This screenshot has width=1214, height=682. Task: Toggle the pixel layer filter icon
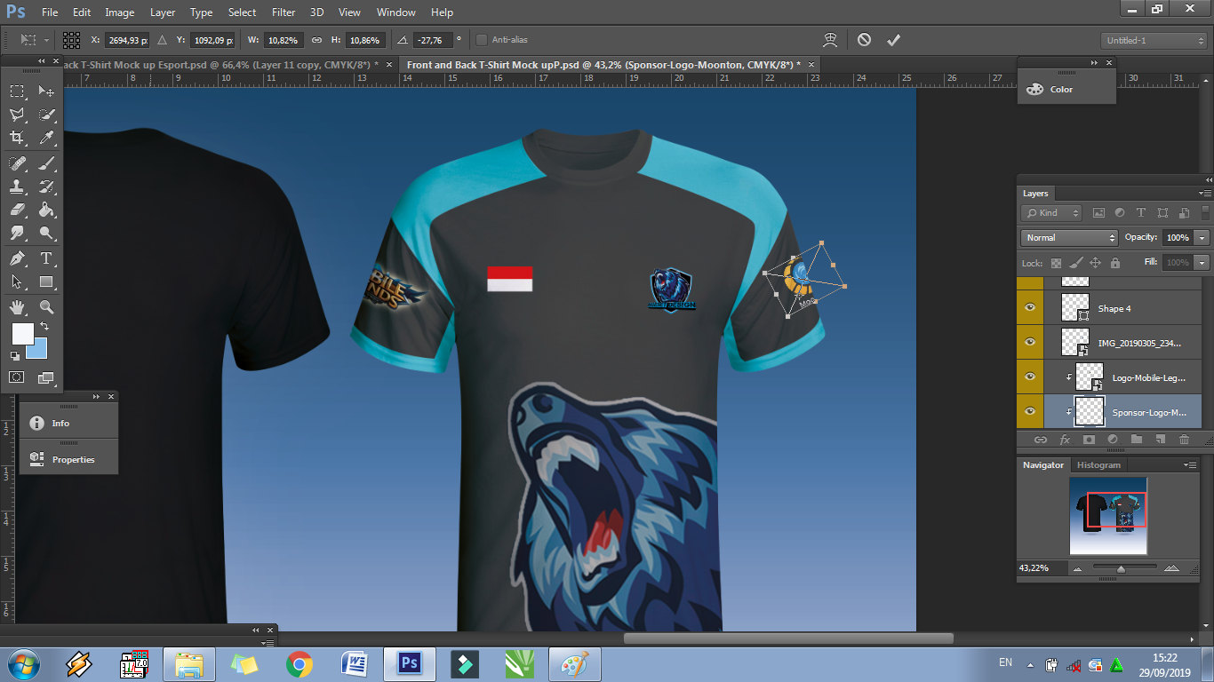pos(1098,213)
